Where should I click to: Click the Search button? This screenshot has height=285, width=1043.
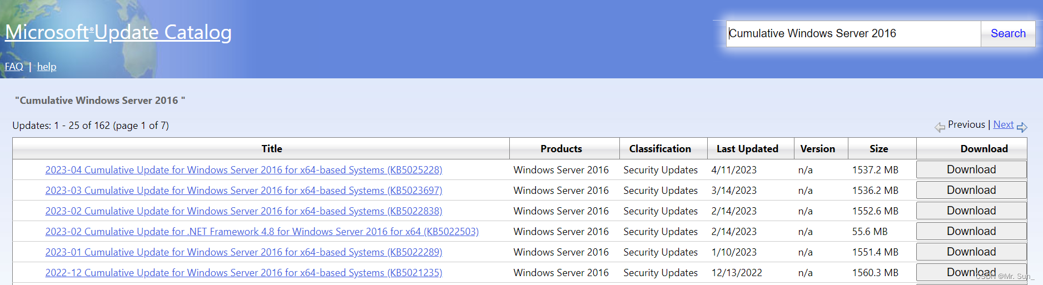click(1007, 34)
